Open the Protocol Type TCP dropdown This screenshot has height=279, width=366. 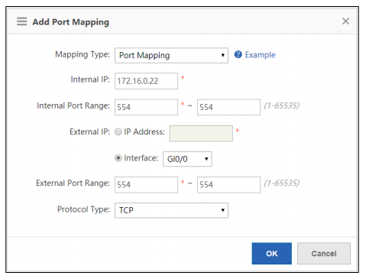click(171, 210)
